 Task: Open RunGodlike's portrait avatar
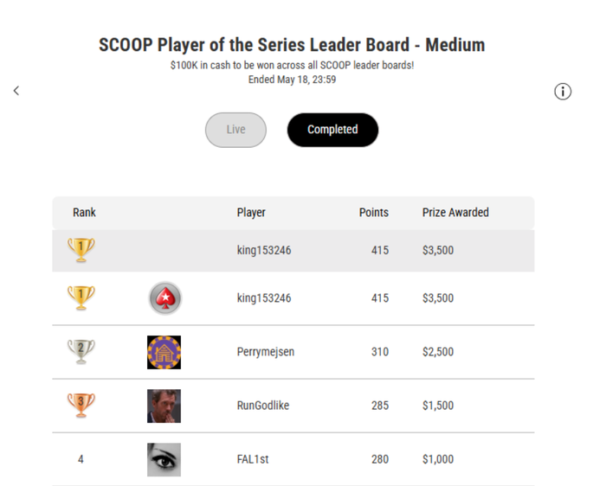164,406
